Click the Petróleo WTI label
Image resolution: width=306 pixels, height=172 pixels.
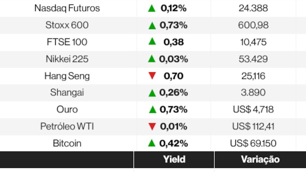click(67, 127)
